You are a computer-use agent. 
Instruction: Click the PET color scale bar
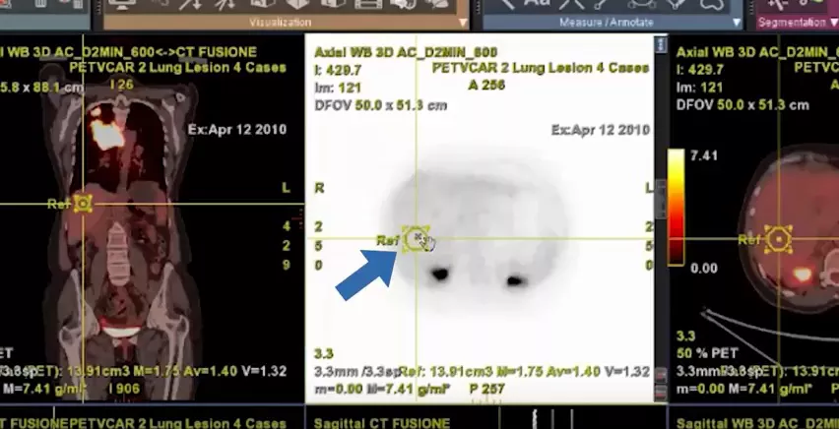coord(676,207)
